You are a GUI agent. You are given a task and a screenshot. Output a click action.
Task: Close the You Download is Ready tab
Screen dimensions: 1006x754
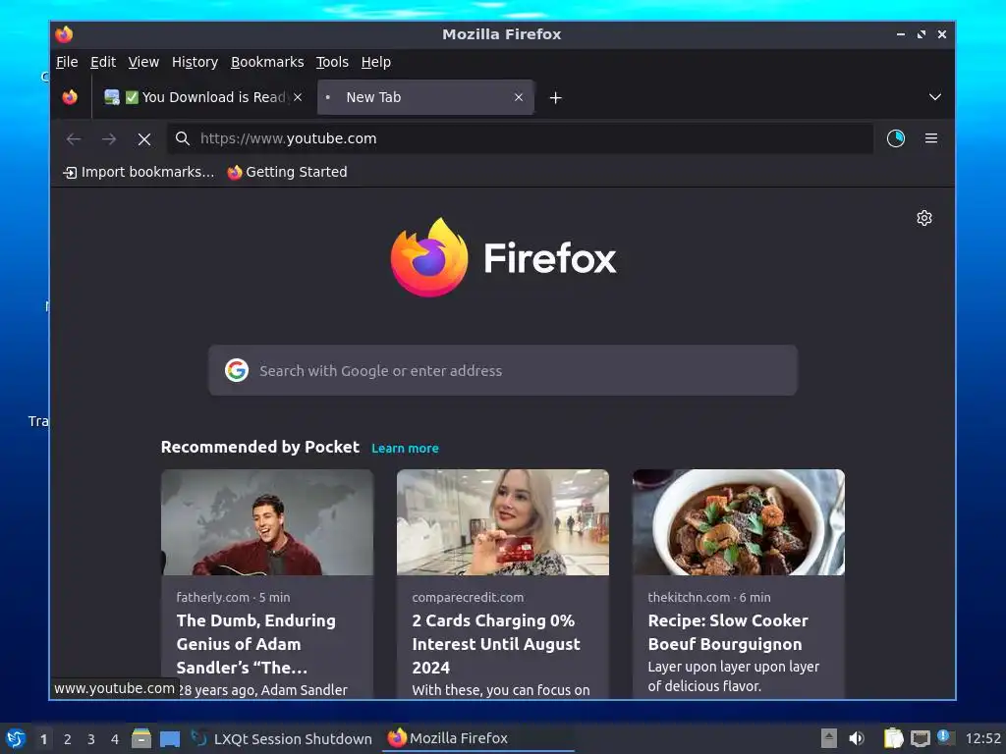[298, 97]
